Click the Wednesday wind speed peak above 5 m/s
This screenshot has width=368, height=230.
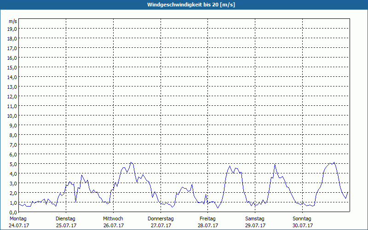[131, 162]
